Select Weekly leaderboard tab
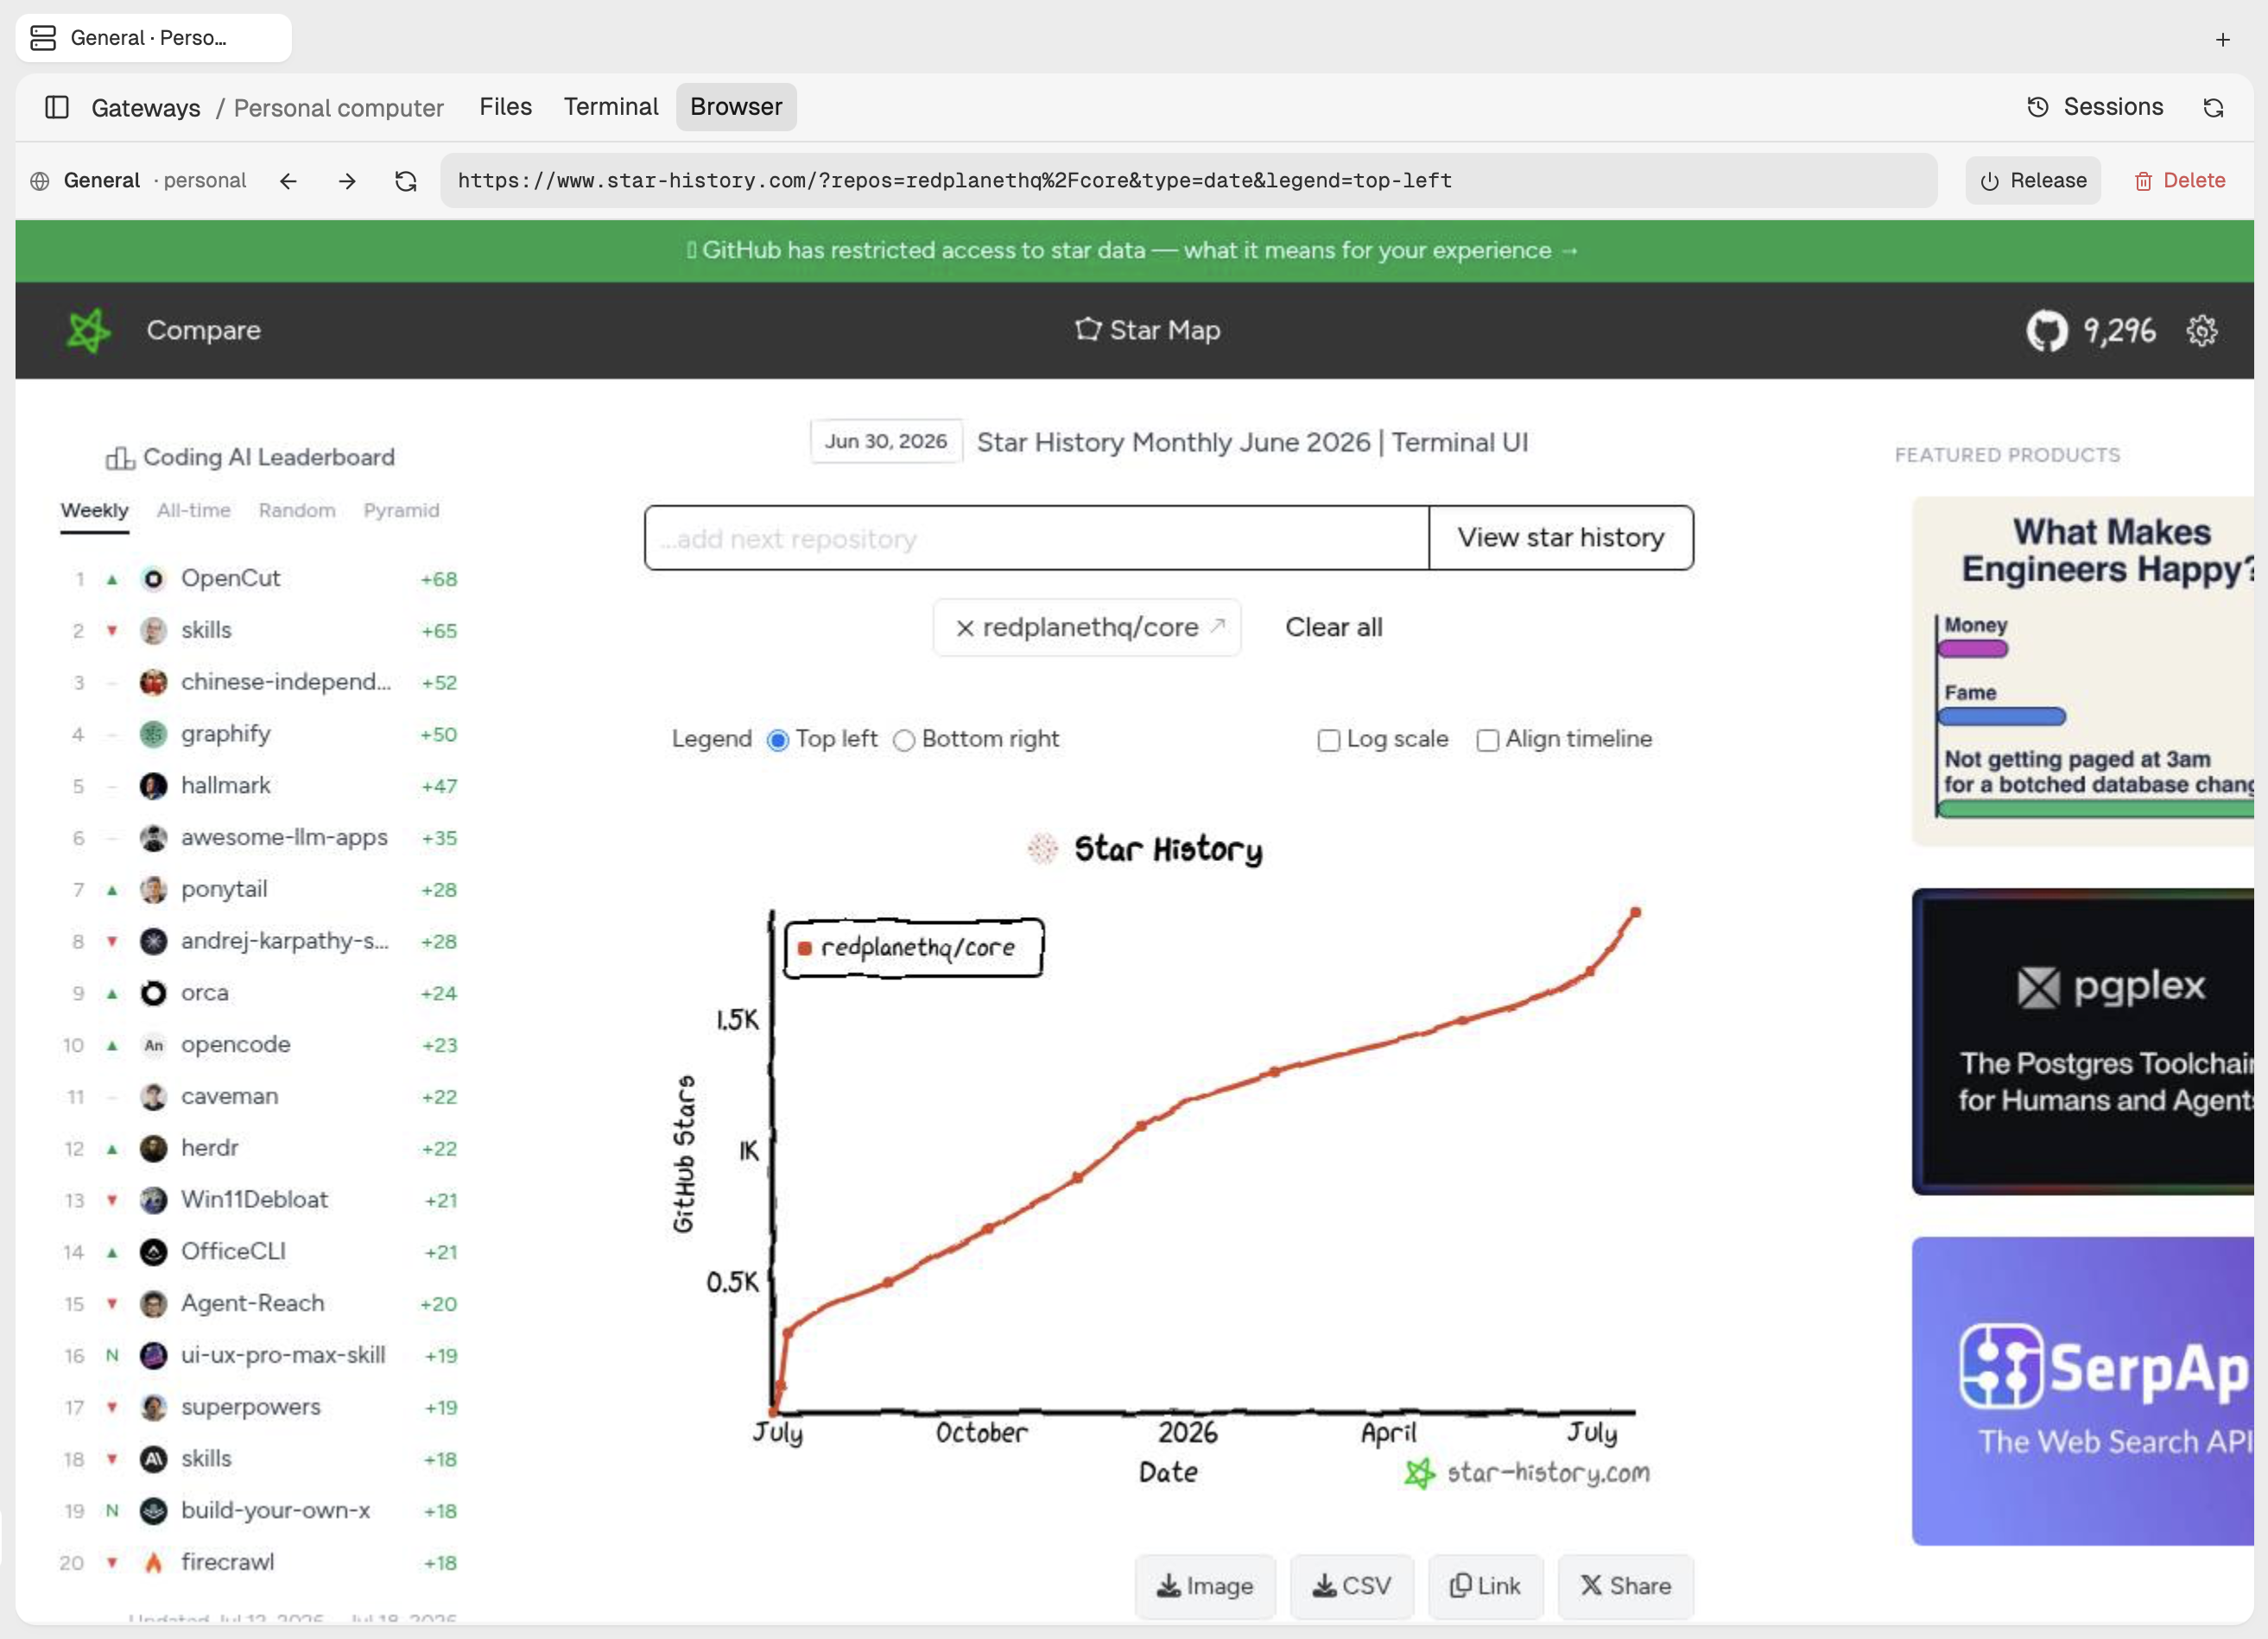This screenshot has width=2268, height=1639. (x=94, y=510)
